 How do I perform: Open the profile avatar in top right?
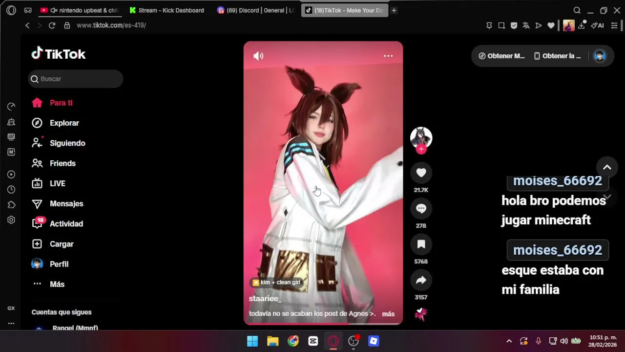tap(599, 56)
